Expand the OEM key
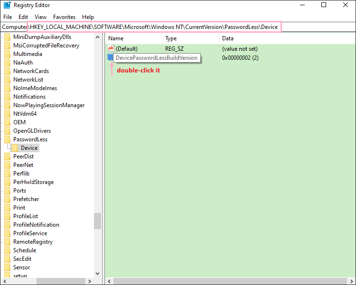The image size is (356, 285). pyautogui.click(x=2, y=122)
